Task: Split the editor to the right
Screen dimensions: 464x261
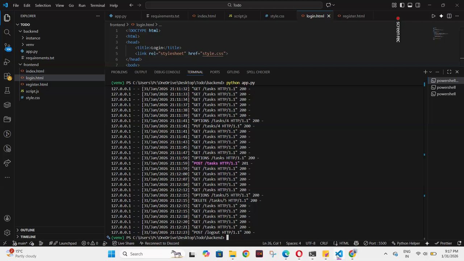Action: 449,16
